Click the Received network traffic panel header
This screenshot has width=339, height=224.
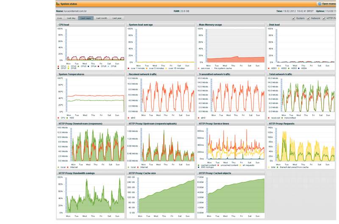pyautogui.click(x=161, y=74)
